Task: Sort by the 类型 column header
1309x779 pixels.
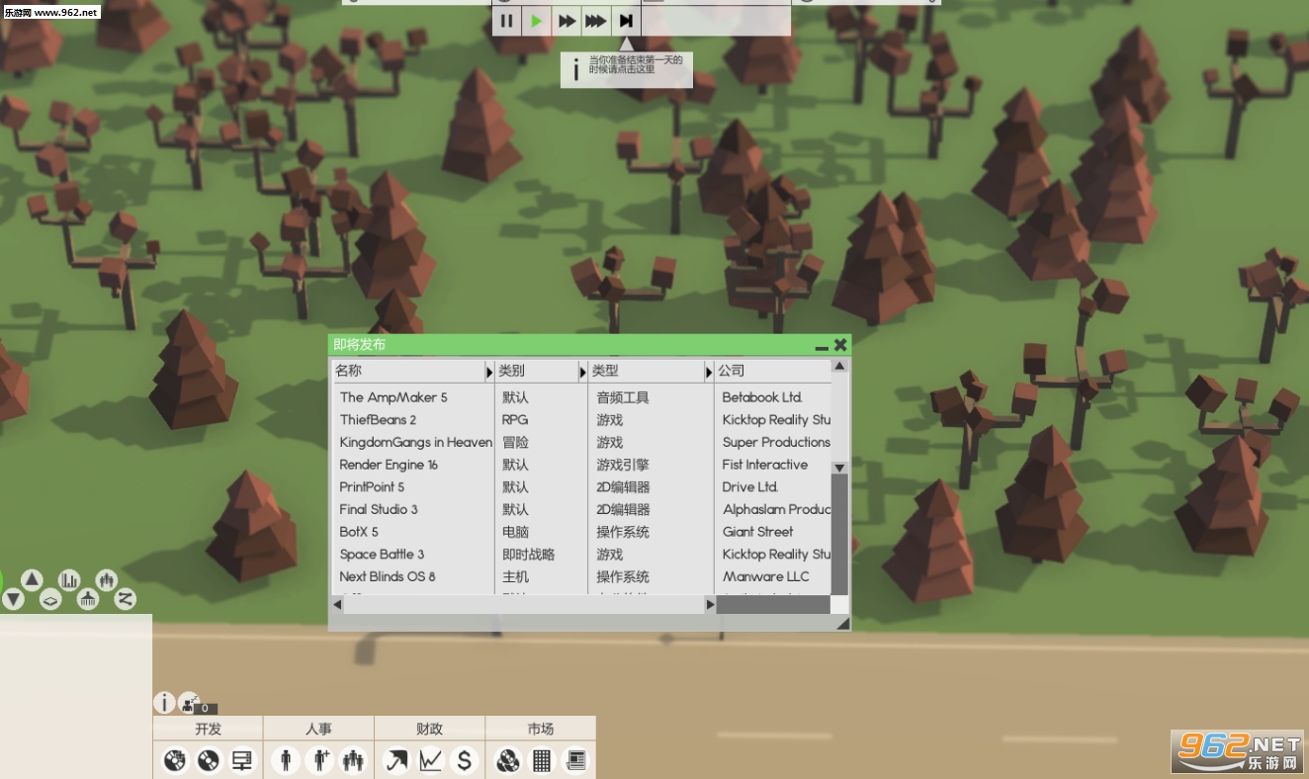Action: (x=647, y=371)
